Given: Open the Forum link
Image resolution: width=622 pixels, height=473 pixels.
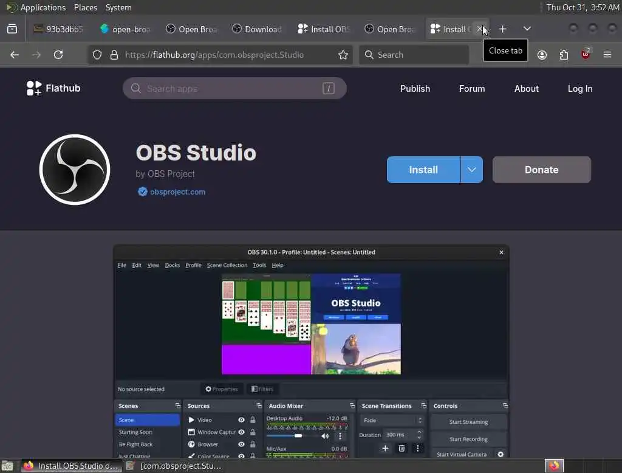Looking at the screenshot, I should tap(472, 89).
